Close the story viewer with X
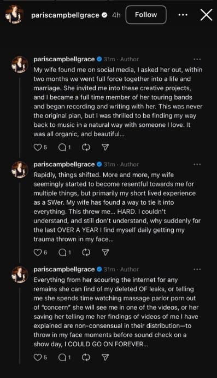Image resolution: width=217 pixels, height=378 pixels. [207, 15]
